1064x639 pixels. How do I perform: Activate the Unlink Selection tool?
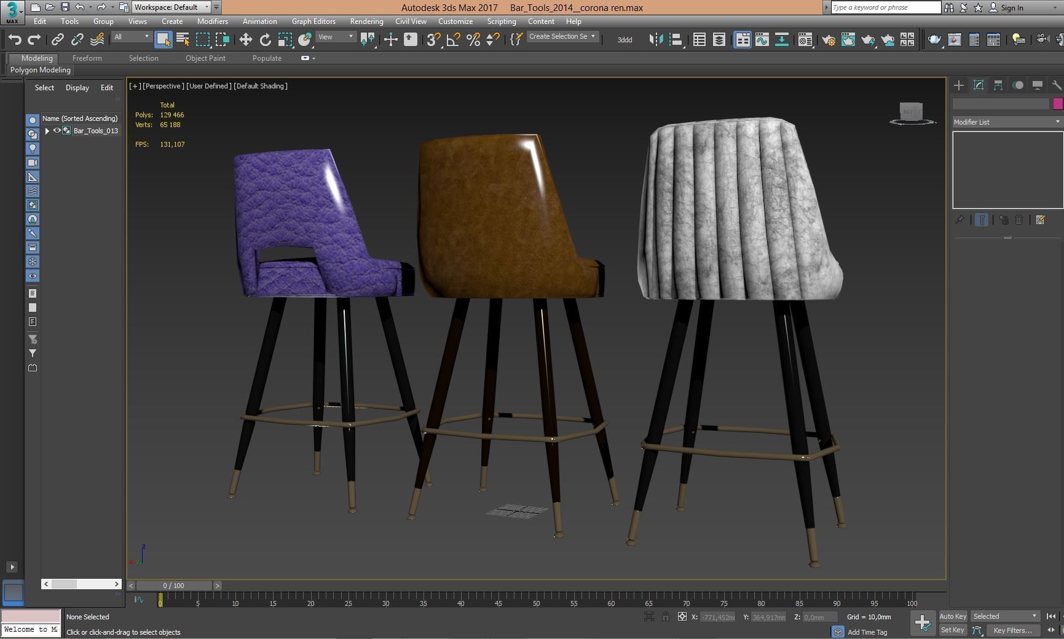(77, 39)
